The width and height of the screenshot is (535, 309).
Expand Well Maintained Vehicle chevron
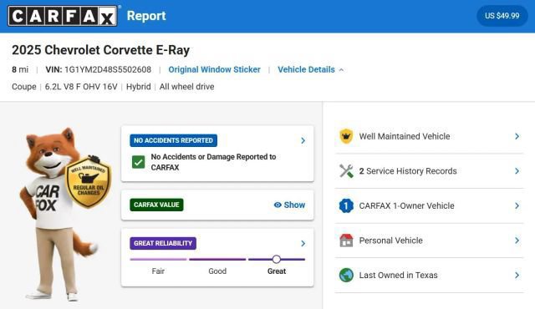[517, 136]
